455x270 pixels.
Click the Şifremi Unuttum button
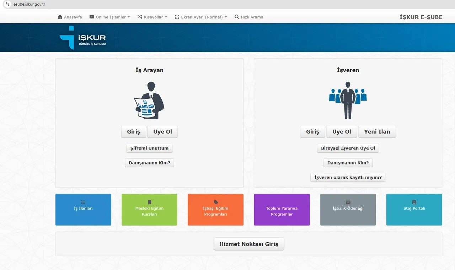tap(150, 148)
